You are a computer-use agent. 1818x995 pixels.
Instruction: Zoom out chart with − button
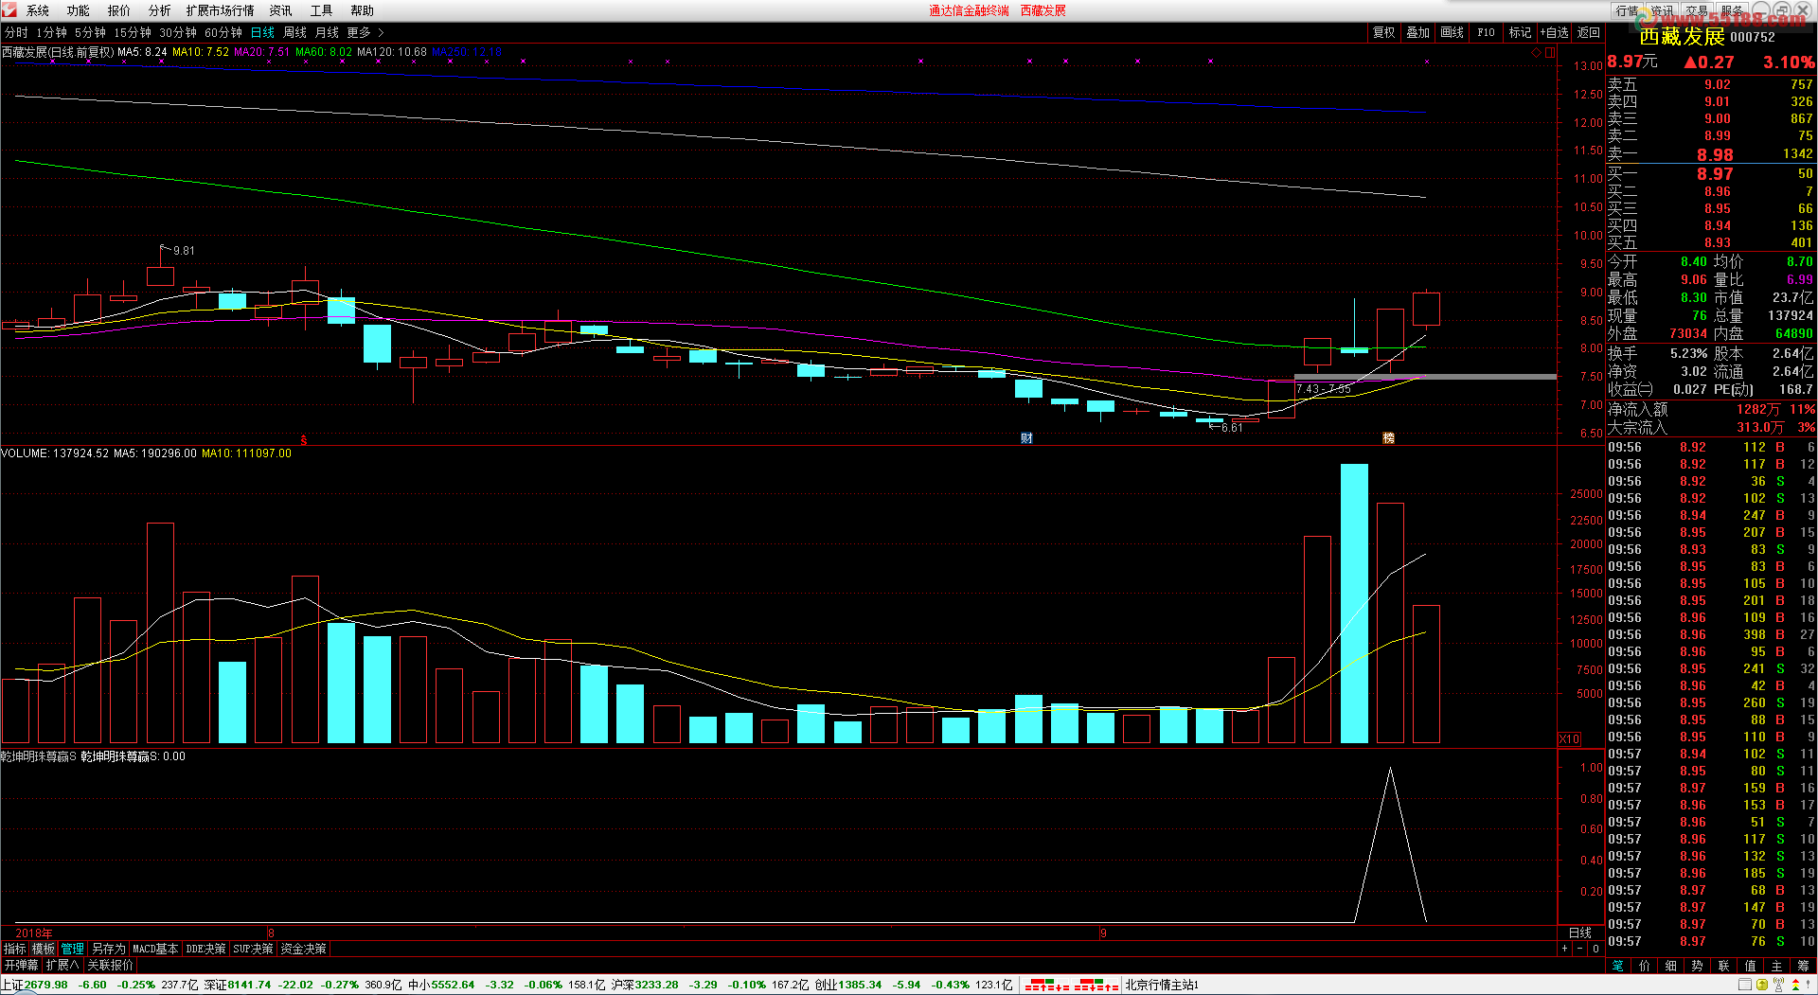(1579, 948)
